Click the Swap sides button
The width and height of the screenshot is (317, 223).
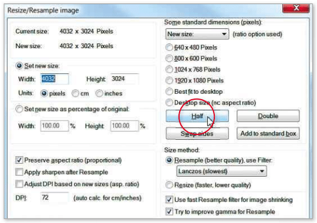197,133
